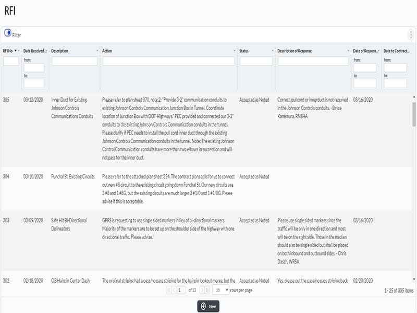Click the RFI No filter field
417x313 pixels.
tap(11, 62)
